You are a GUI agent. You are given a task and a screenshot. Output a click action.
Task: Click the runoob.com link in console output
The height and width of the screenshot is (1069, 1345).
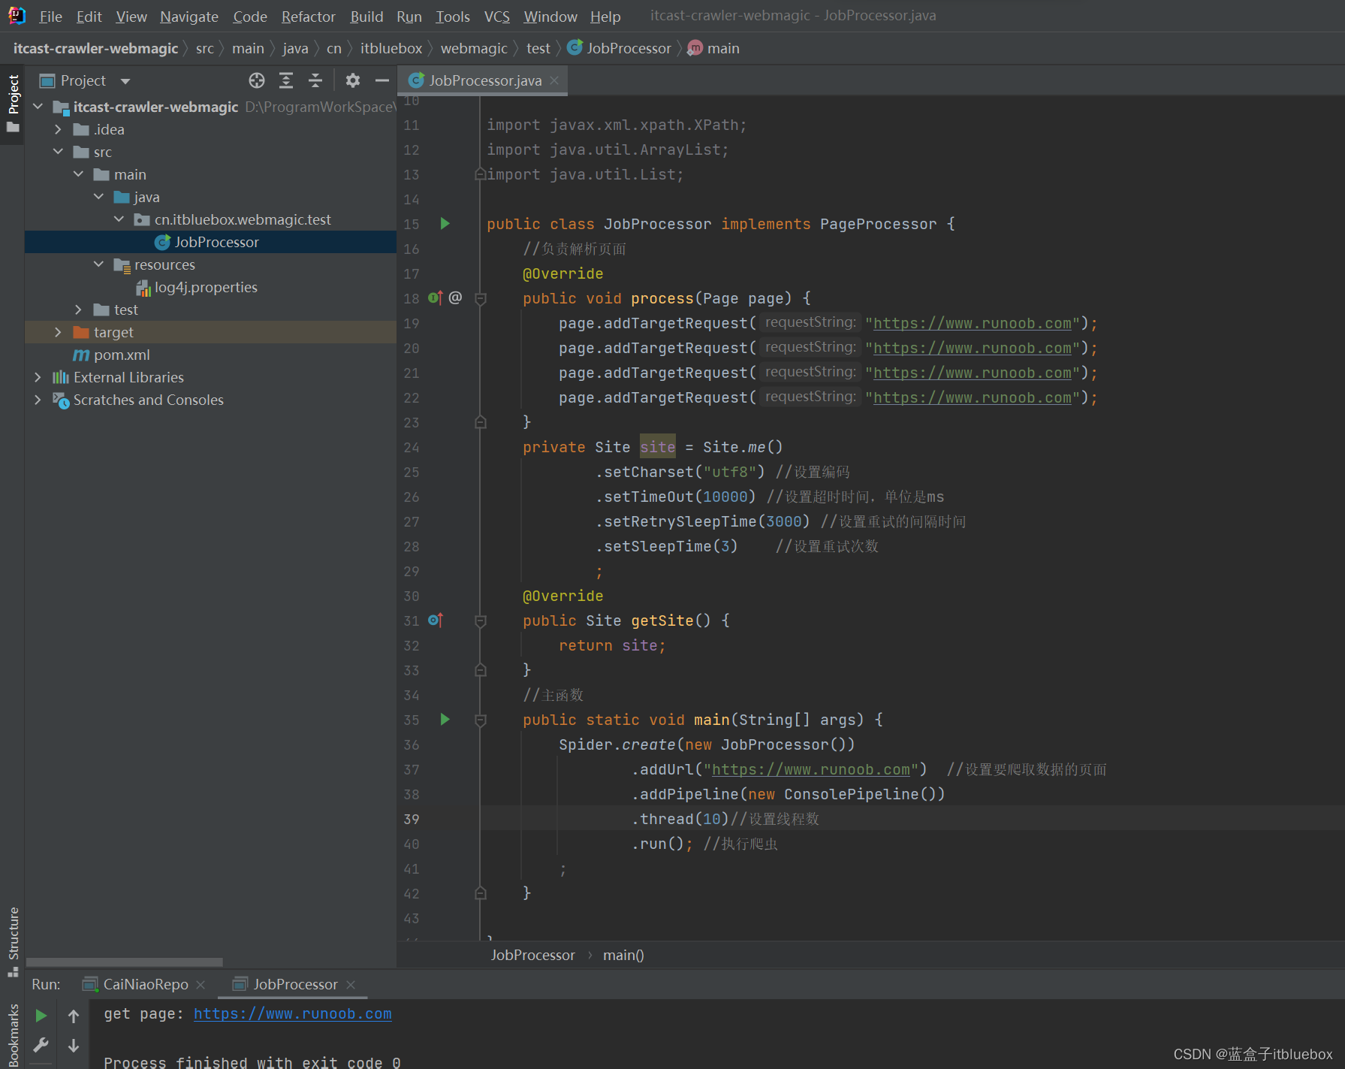pos(292,1014)
